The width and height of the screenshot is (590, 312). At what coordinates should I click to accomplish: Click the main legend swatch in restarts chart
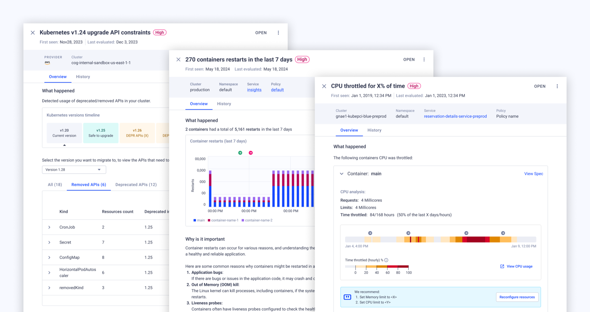coord(195,220)
